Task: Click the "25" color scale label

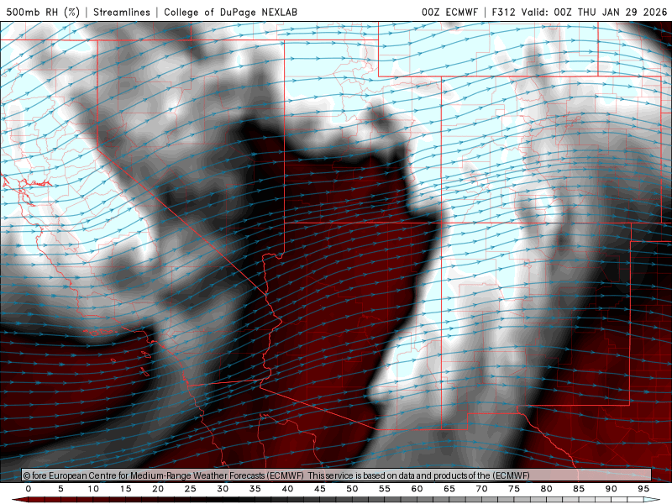Action: 190,489
